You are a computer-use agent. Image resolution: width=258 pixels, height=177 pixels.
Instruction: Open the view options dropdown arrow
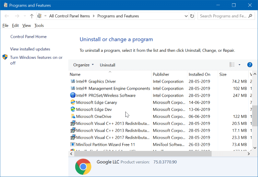(x=240, y=65)
